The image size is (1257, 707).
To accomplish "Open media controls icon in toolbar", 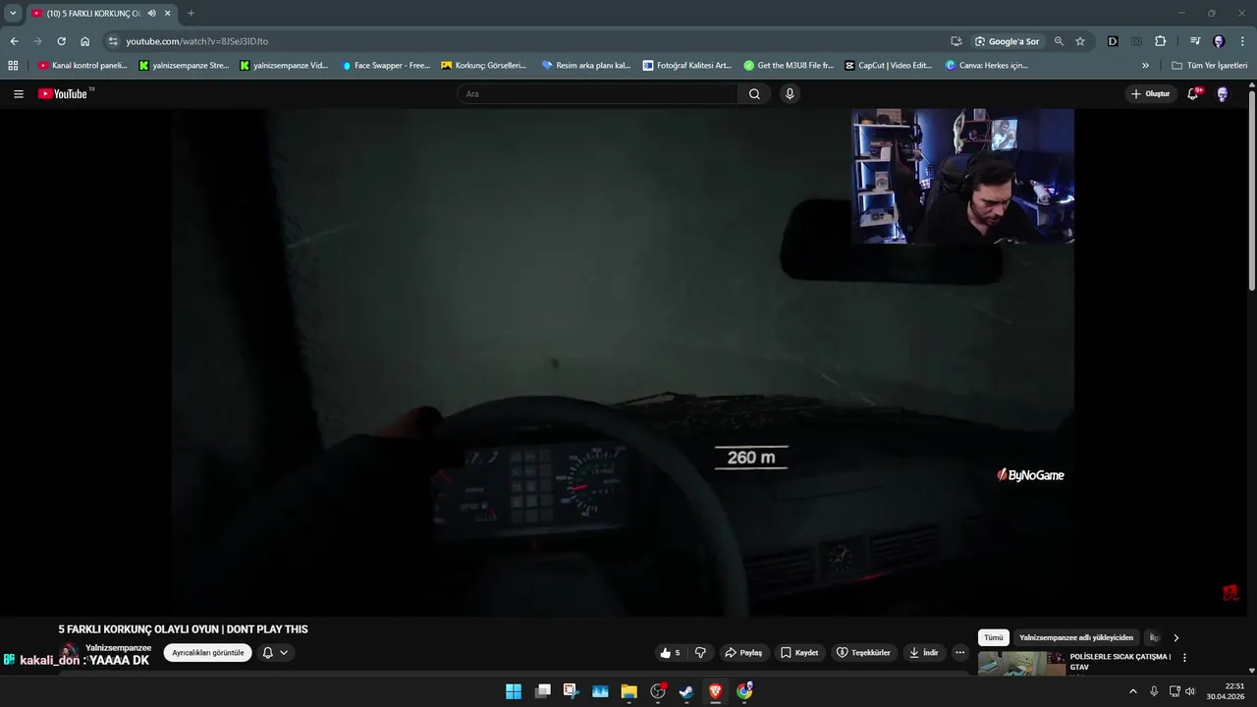I will (x=1195, y=41).
